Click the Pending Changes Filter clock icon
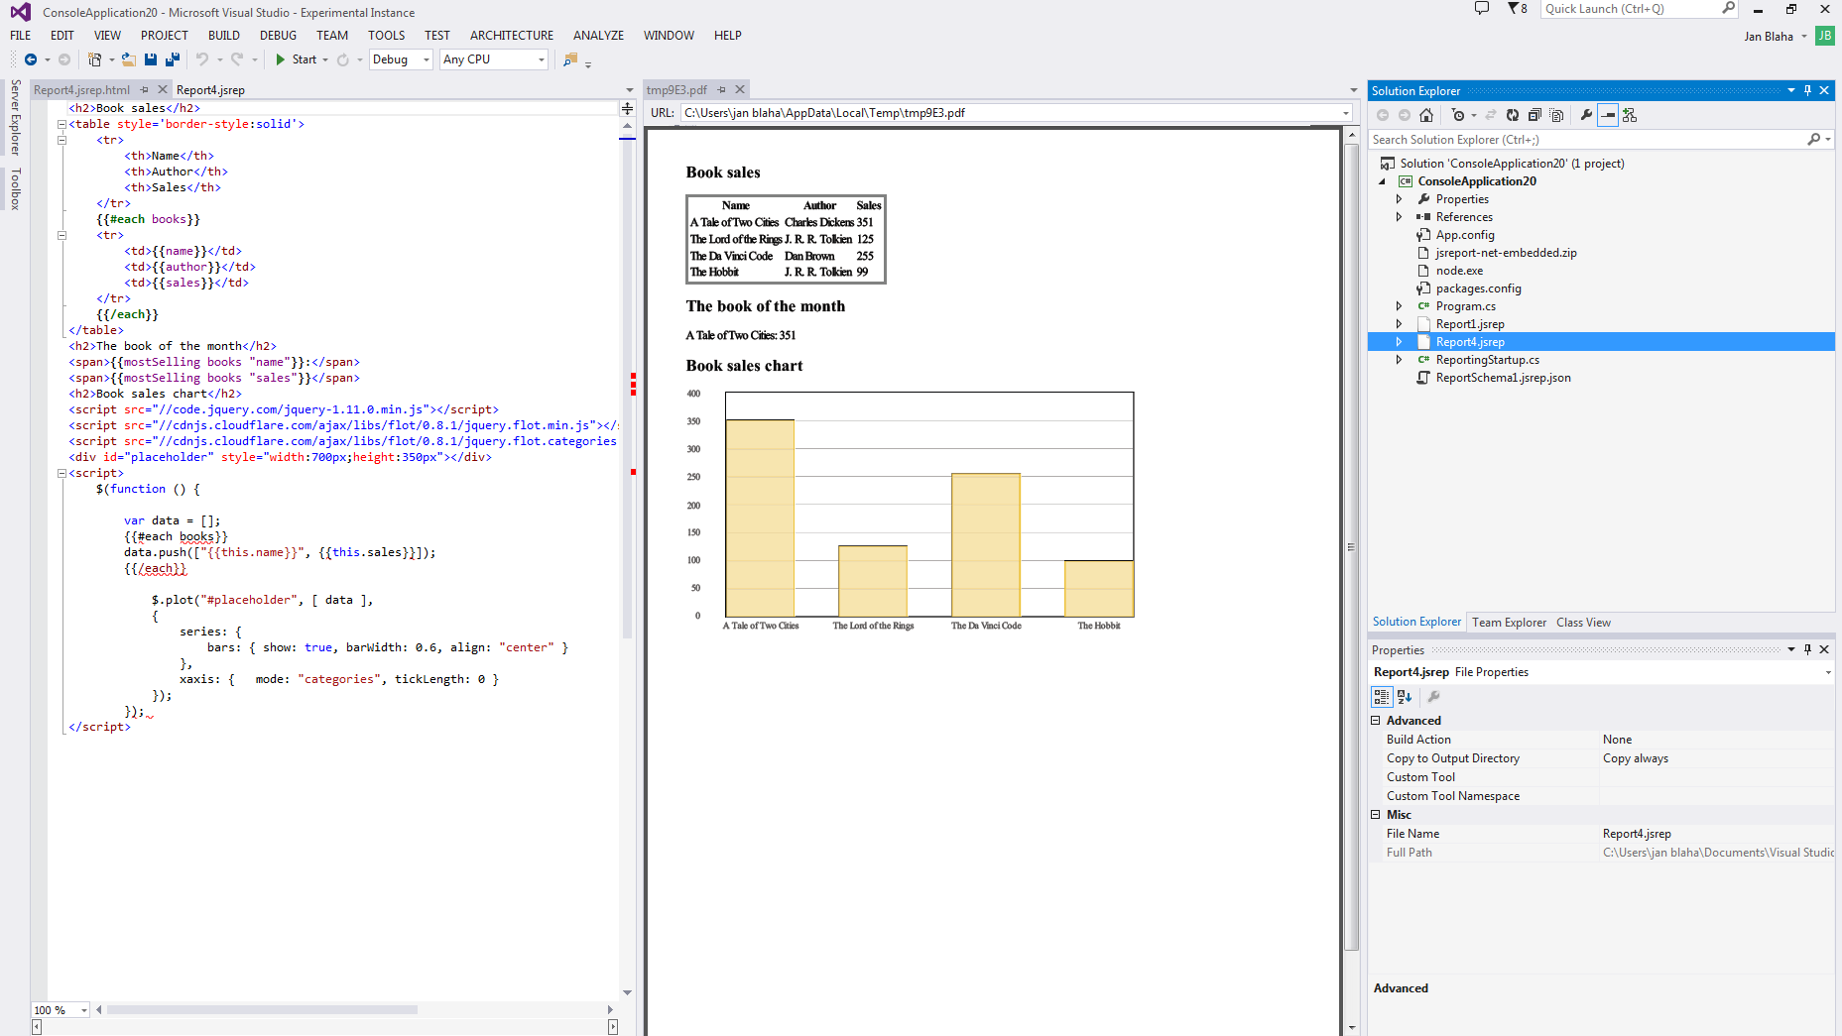The image size is (1842, 1036). pos(1458,115)
